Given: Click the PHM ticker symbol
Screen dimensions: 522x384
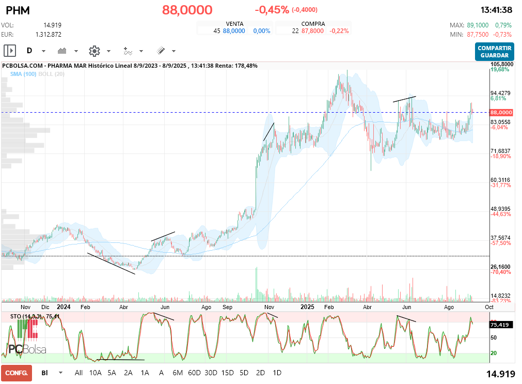Looking at the screenshot, I should coord(18,10).
